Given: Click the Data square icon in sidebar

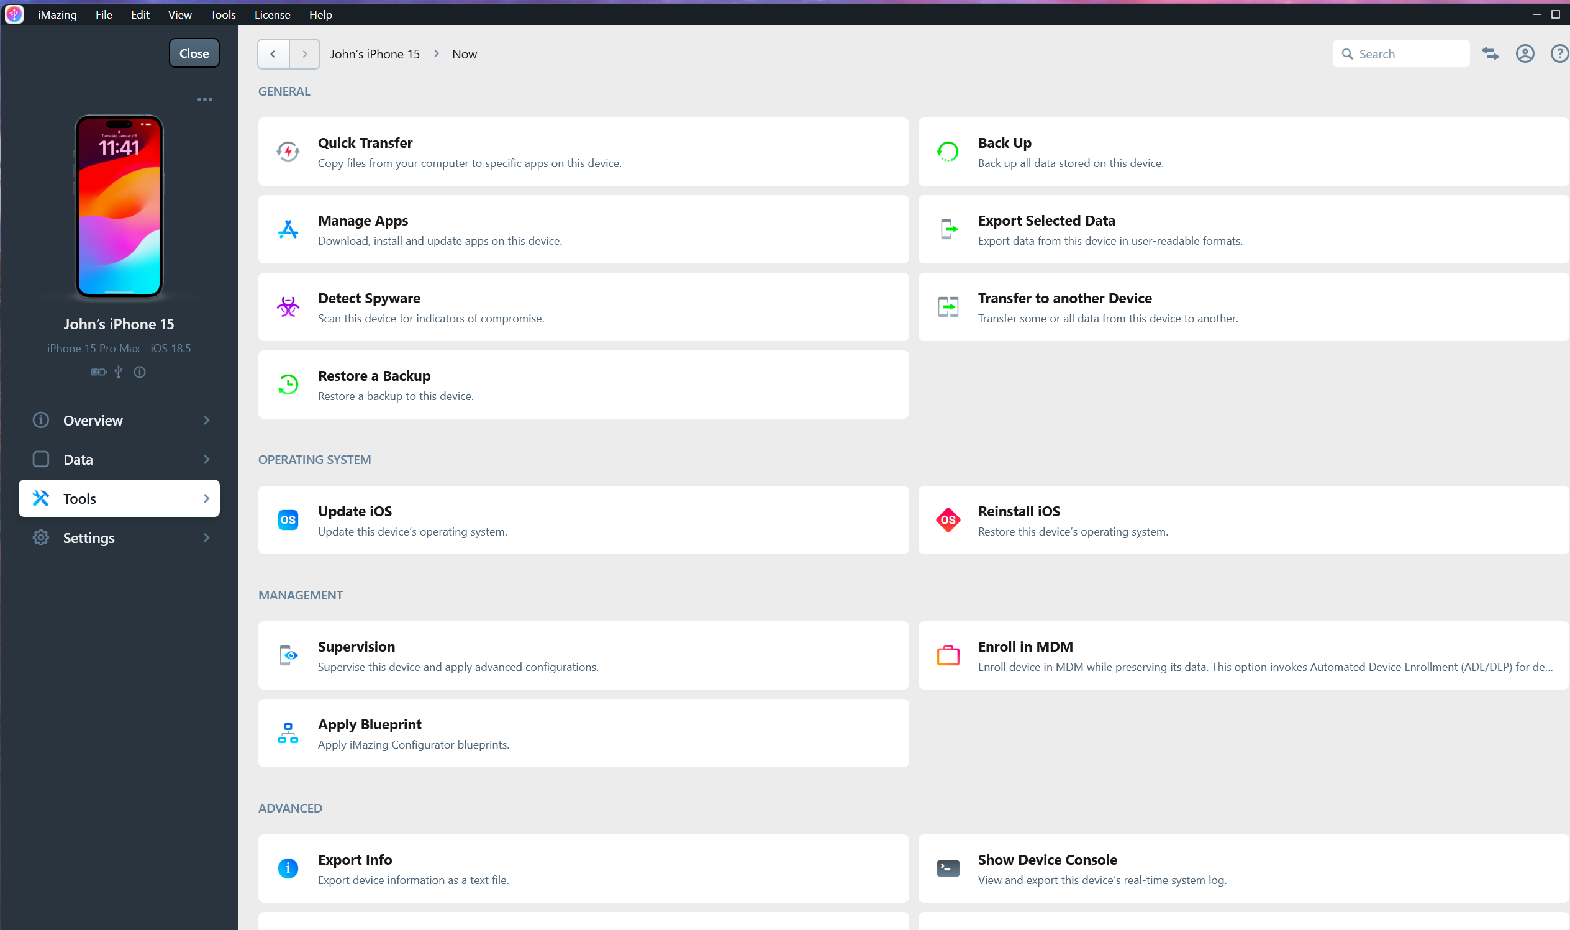Looking at the screenshot, I should 41,459.
